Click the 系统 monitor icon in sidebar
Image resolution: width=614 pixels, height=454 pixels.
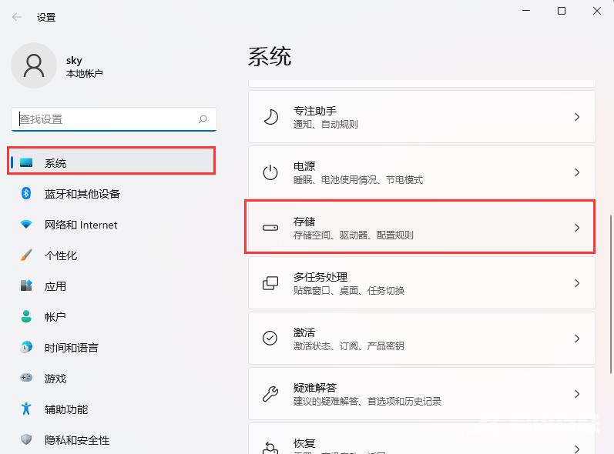point(26,162)
